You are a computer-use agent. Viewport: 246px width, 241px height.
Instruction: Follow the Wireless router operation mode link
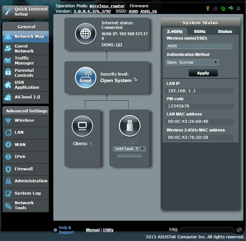[107, 6]
